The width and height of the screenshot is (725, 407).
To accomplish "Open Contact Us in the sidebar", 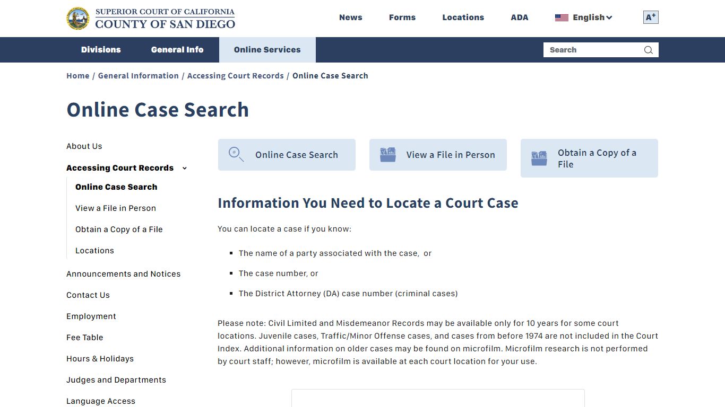I will (x=88, y=295).
